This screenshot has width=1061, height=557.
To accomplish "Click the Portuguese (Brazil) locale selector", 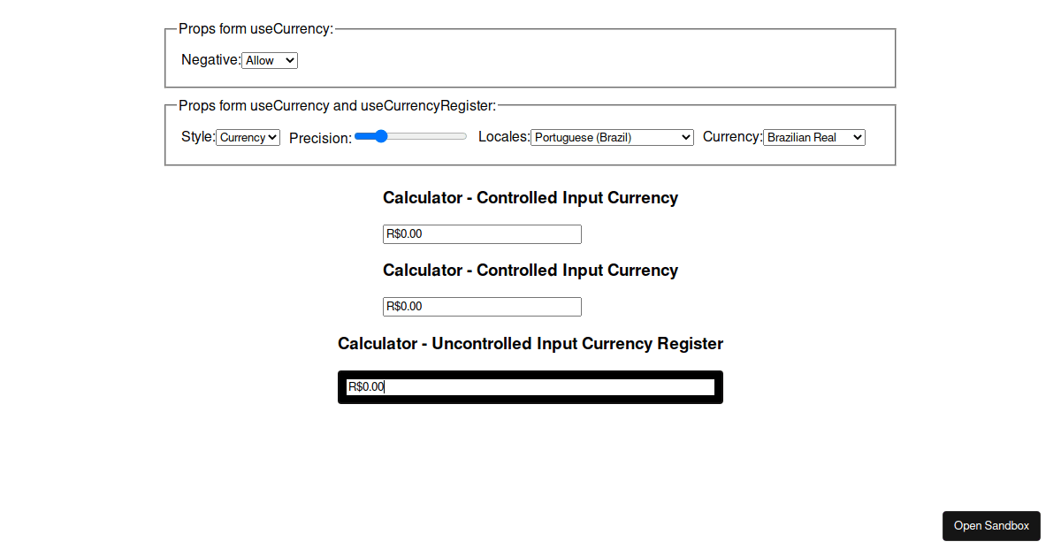I will 612,137.
